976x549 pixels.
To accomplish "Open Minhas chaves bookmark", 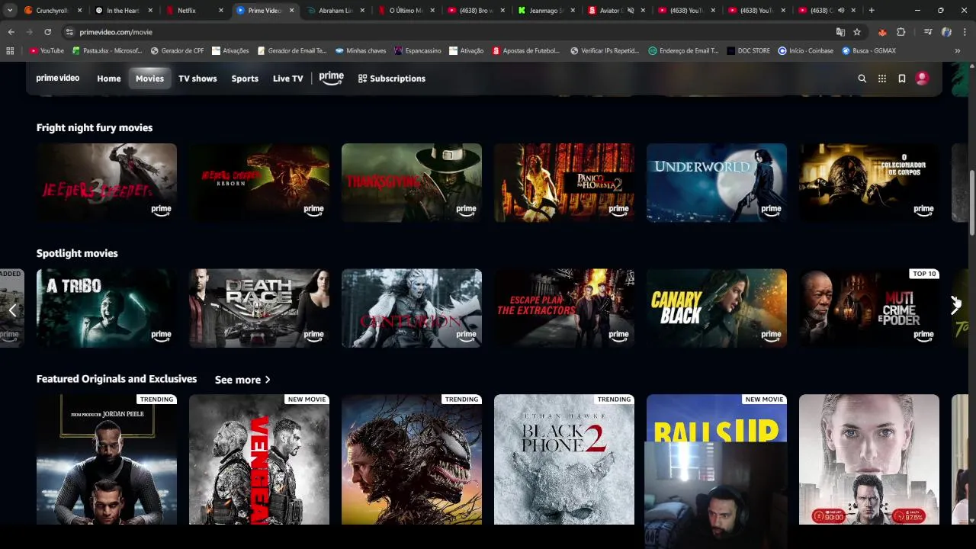I will 360,50.
